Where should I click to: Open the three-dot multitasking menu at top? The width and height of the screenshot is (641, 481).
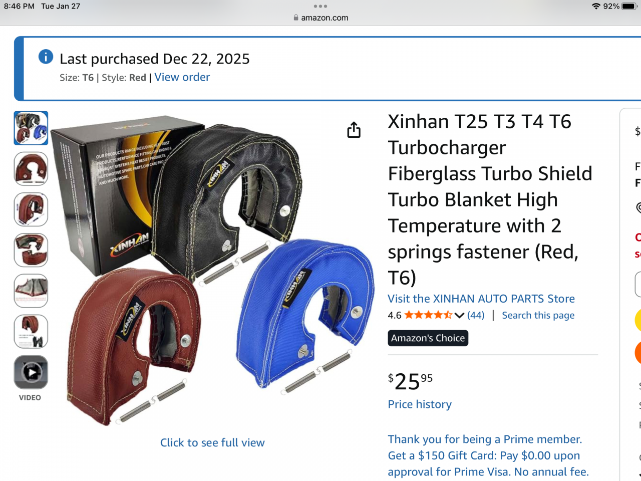[x=320, y=6]
